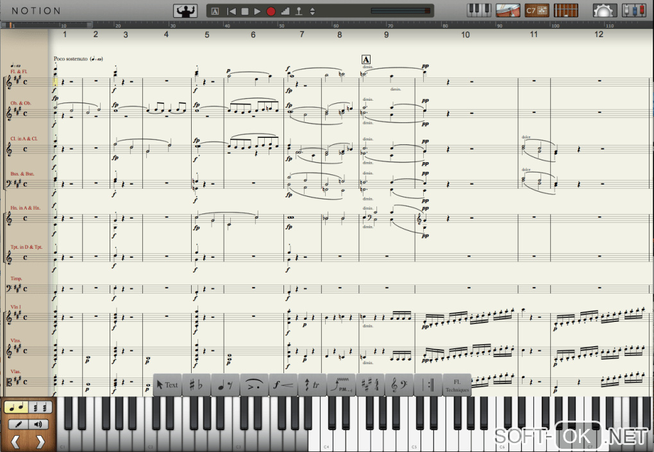
Task: Shift keyboard range left with arrow
Action: pyautogui.click(x=15, y=442)
